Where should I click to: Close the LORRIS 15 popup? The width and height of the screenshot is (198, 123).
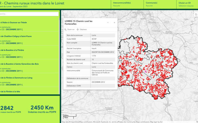click(115, 22)
